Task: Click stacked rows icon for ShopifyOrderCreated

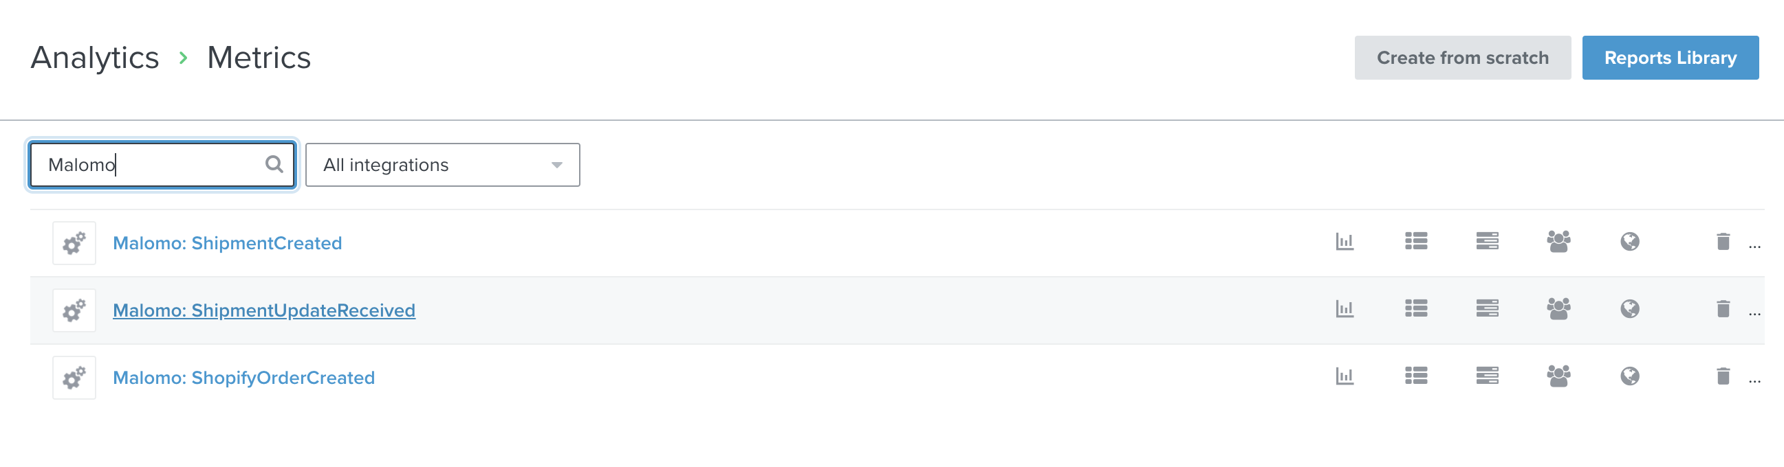Action: click(1487, 376)
